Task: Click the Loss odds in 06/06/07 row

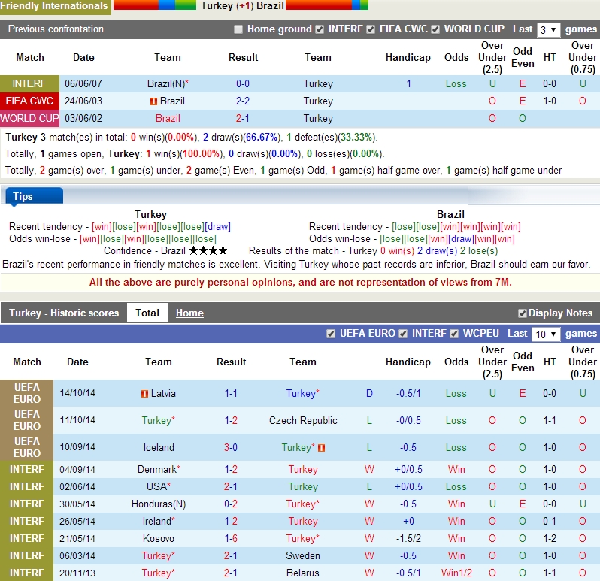Action: point(456,83)
